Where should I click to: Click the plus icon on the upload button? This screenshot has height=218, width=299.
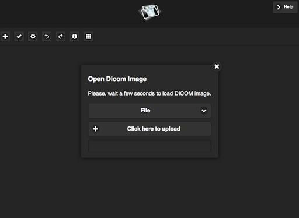pyautogui.click(x=95, y=129)
